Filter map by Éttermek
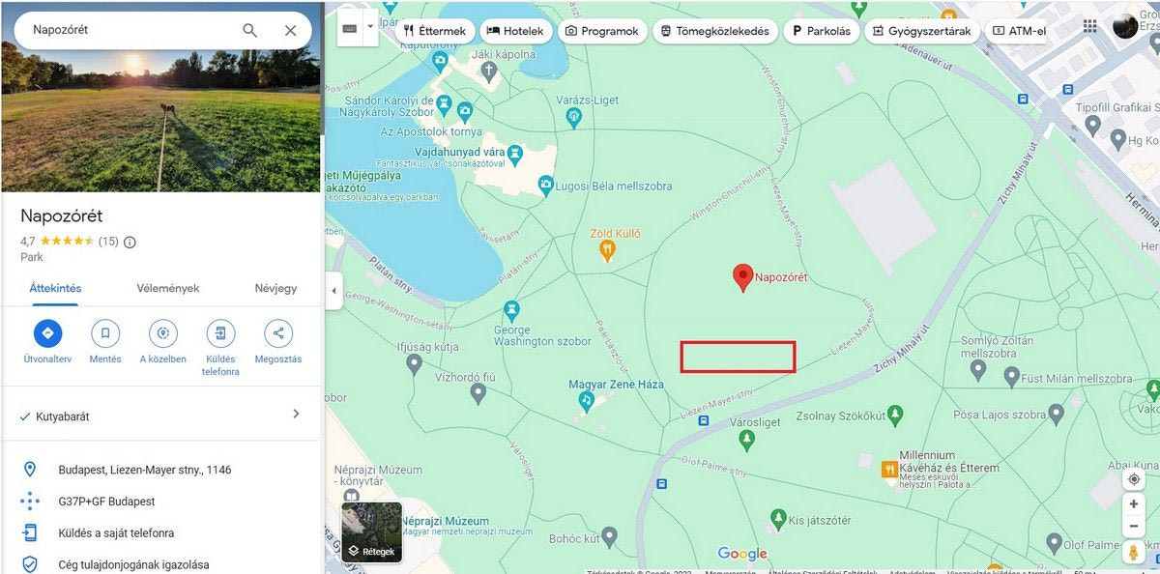The height and width of the screenshot is (574, 1160). 435,31
